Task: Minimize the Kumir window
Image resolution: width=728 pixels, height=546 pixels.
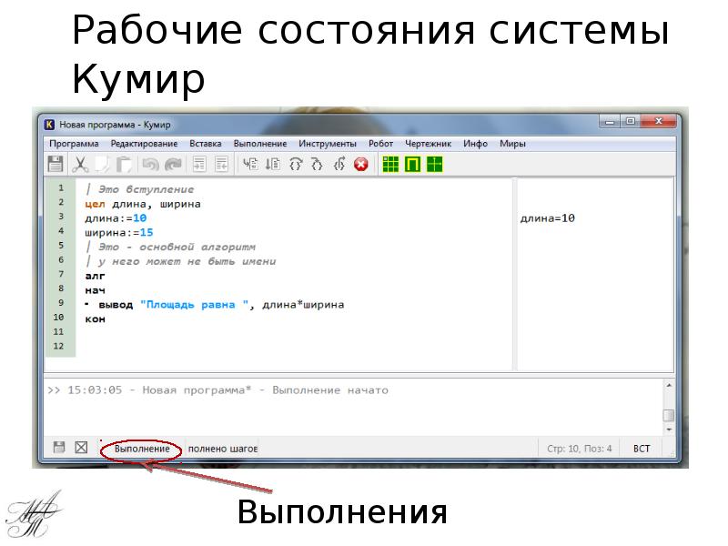Action: click(x=610, y=121)
